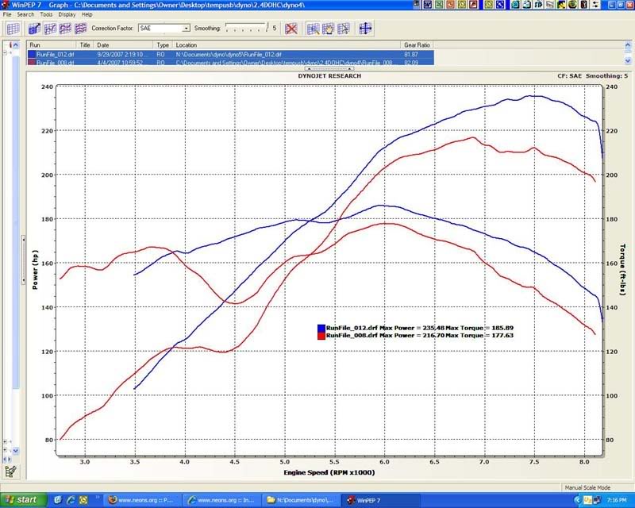Open the blue globe Office shortcut icon
This screenshot has height=508, width=635.
pyautogui.click(x=501, y=5)
